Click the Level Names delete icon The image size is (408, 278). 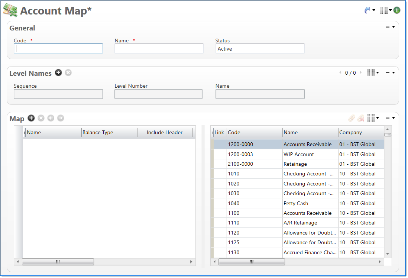click(68, 73)
